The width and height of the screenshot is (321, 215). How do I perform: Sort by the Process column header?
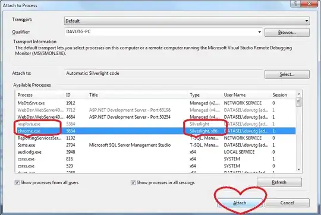pos(25,95)
